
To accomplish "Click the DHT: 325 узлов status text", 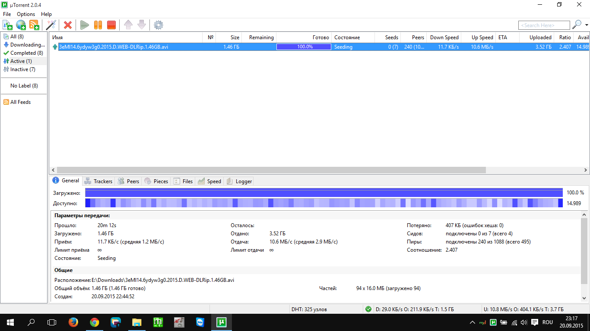I will pyautogui.click(x=309, y=309).
